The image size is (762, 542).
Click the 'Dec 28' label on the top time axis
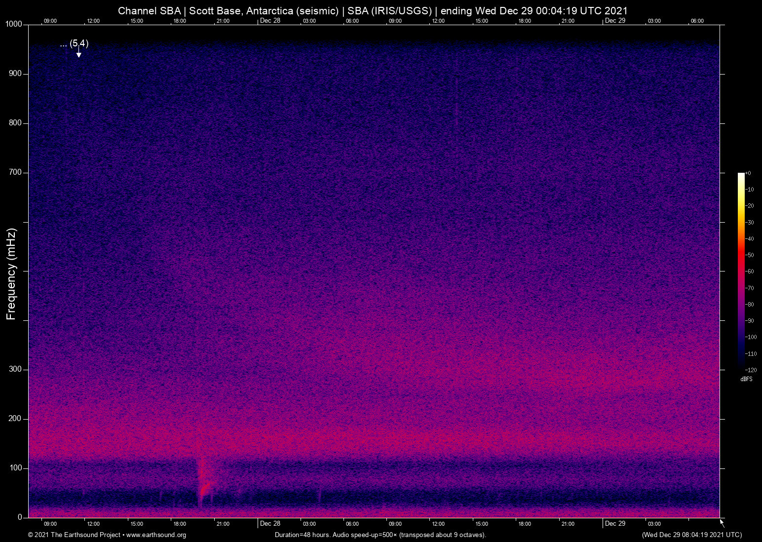[270, 20]
